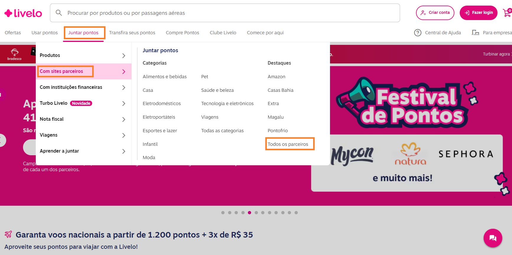
Task: Open Transfira seus pontos
Action: [x=132, y=33]
